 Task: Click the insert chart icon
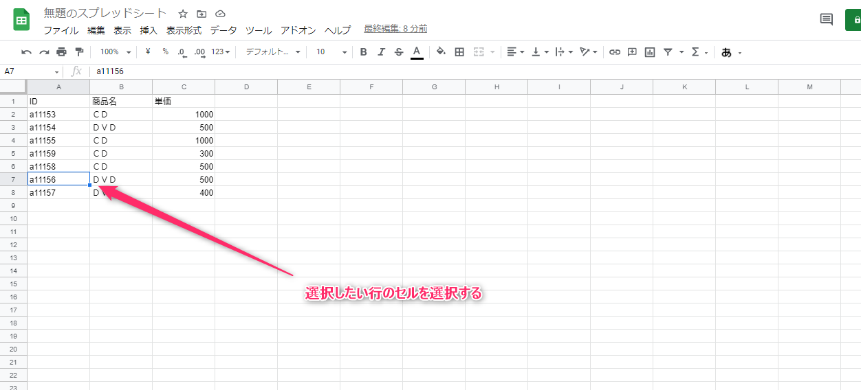click(x=650, y=51)
